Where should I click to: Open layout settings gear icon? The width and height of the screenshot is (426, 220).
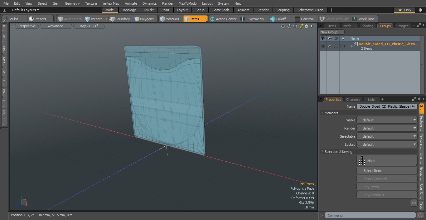[x=421, y=10]
